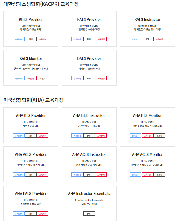Click the DALS Provider PDF button

pyautogui.click(x=89, y=78)
